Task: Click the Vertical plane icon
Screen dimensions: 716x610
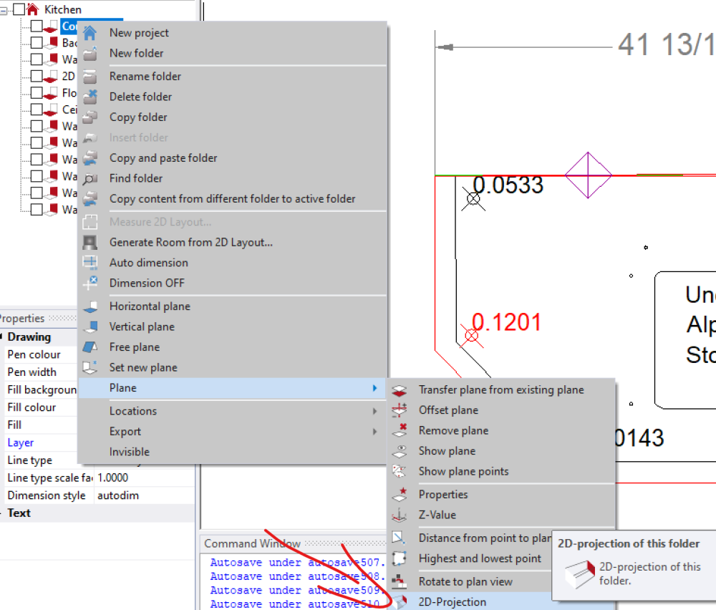Action: 90,327
